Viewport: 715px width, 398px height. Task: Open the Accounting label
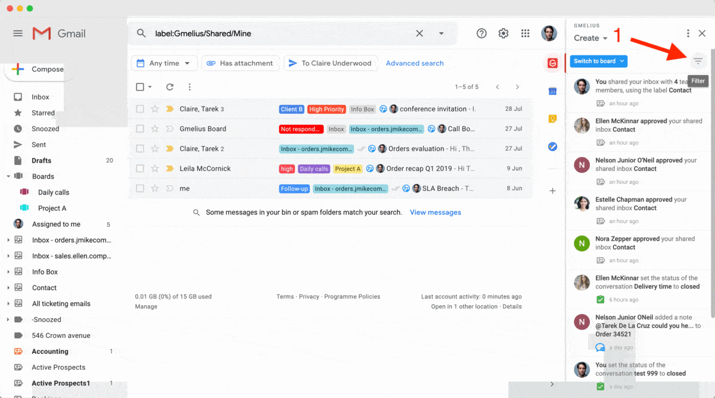pos(50,352)
